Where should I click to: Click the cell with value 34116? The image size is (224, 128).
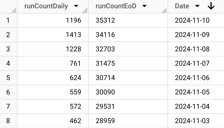pyautogui.click(x=128, y=35)
